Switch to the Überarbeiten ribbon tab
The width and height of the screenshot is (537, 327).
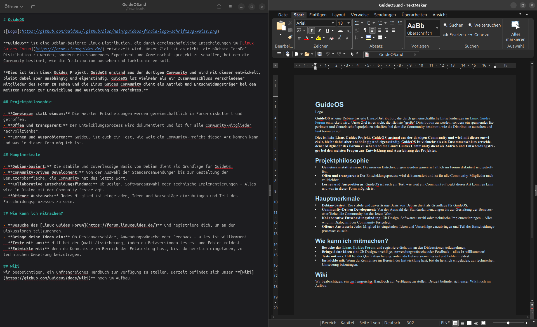[x=414, y=15]
